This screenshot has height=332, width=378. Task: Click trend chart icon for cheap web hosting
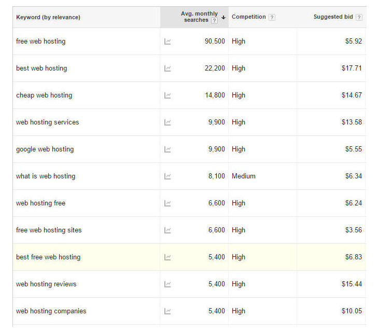[167, 95]
